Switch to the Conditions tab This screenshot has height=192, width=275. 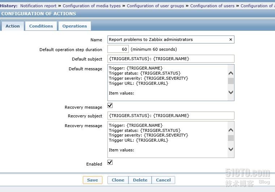click(x=41, y=26)
